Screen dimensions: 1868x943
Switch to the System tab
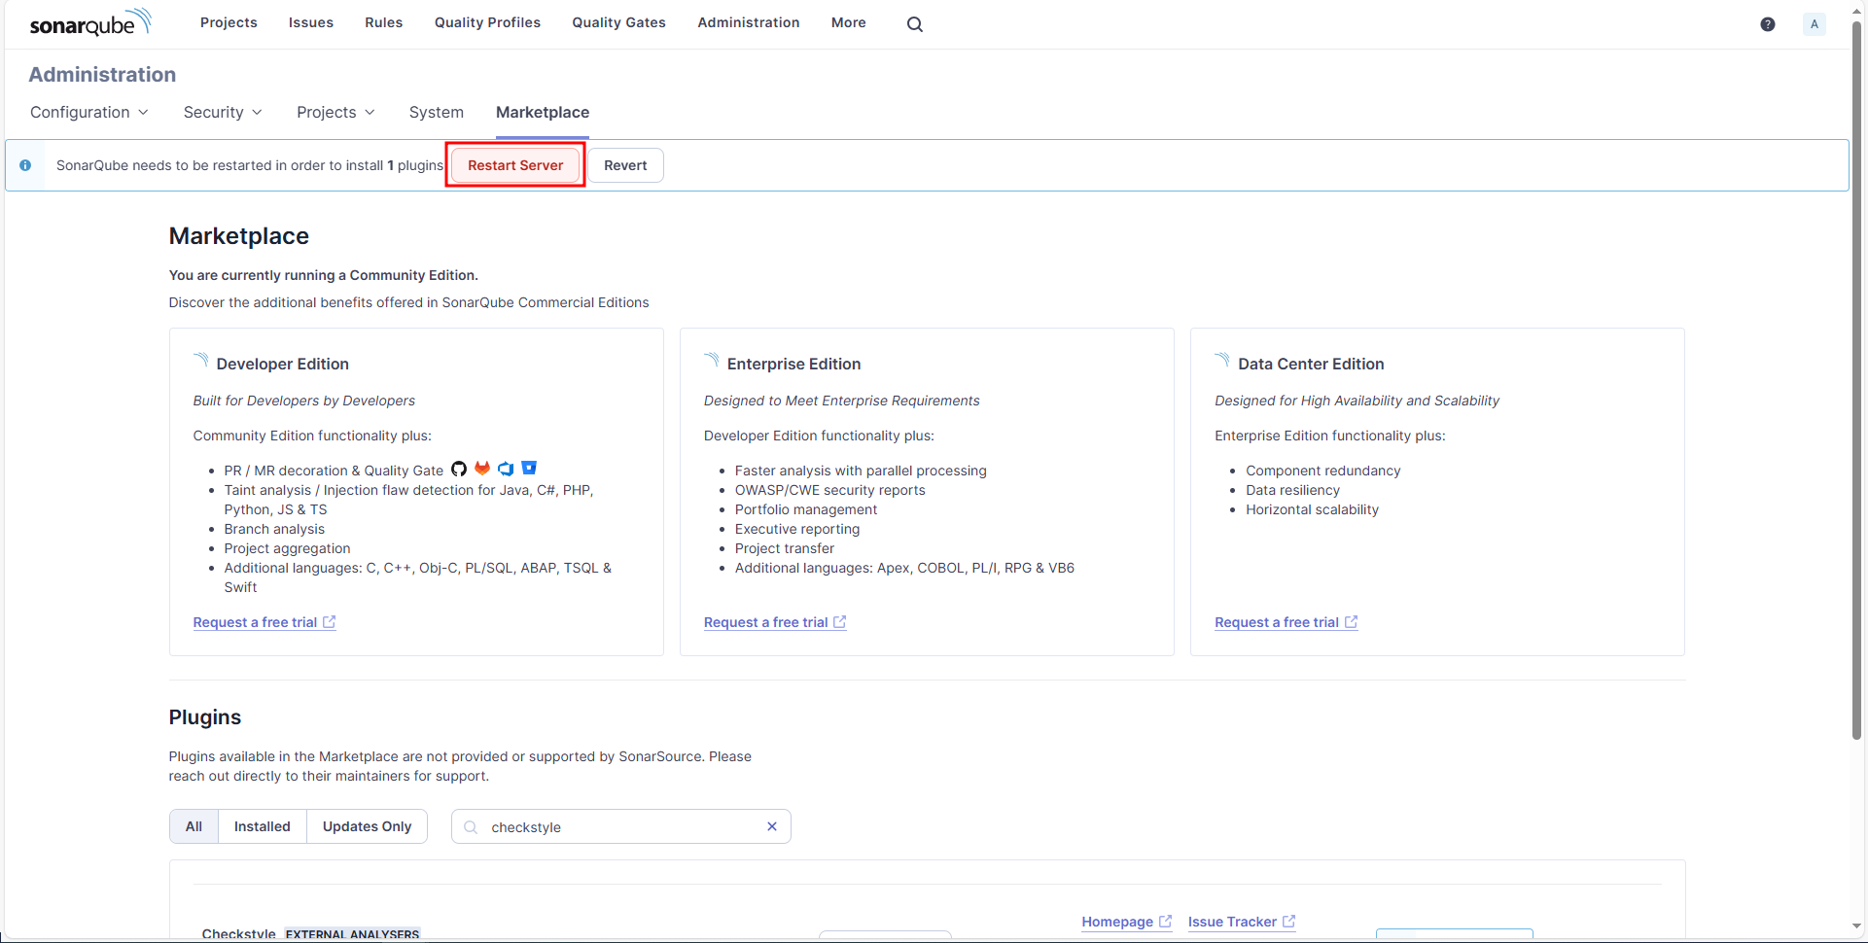pyautogui.click(x=437, y=113)
